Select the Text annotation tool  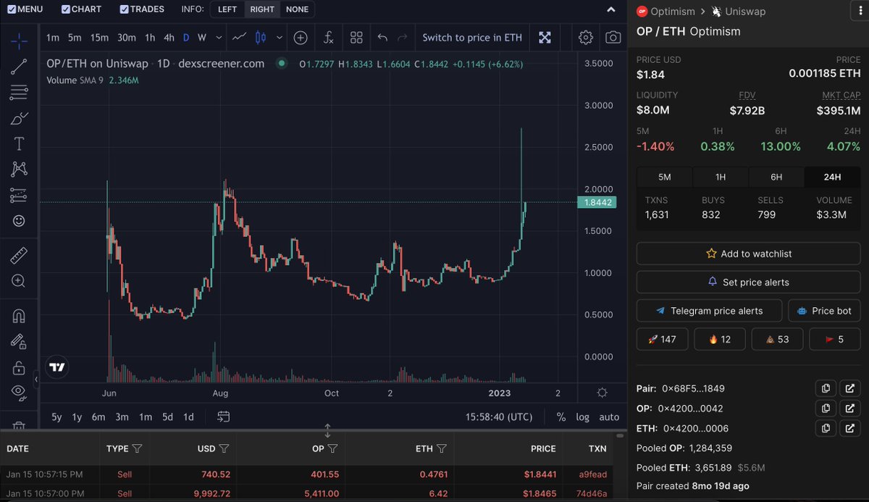pos(20,143)
